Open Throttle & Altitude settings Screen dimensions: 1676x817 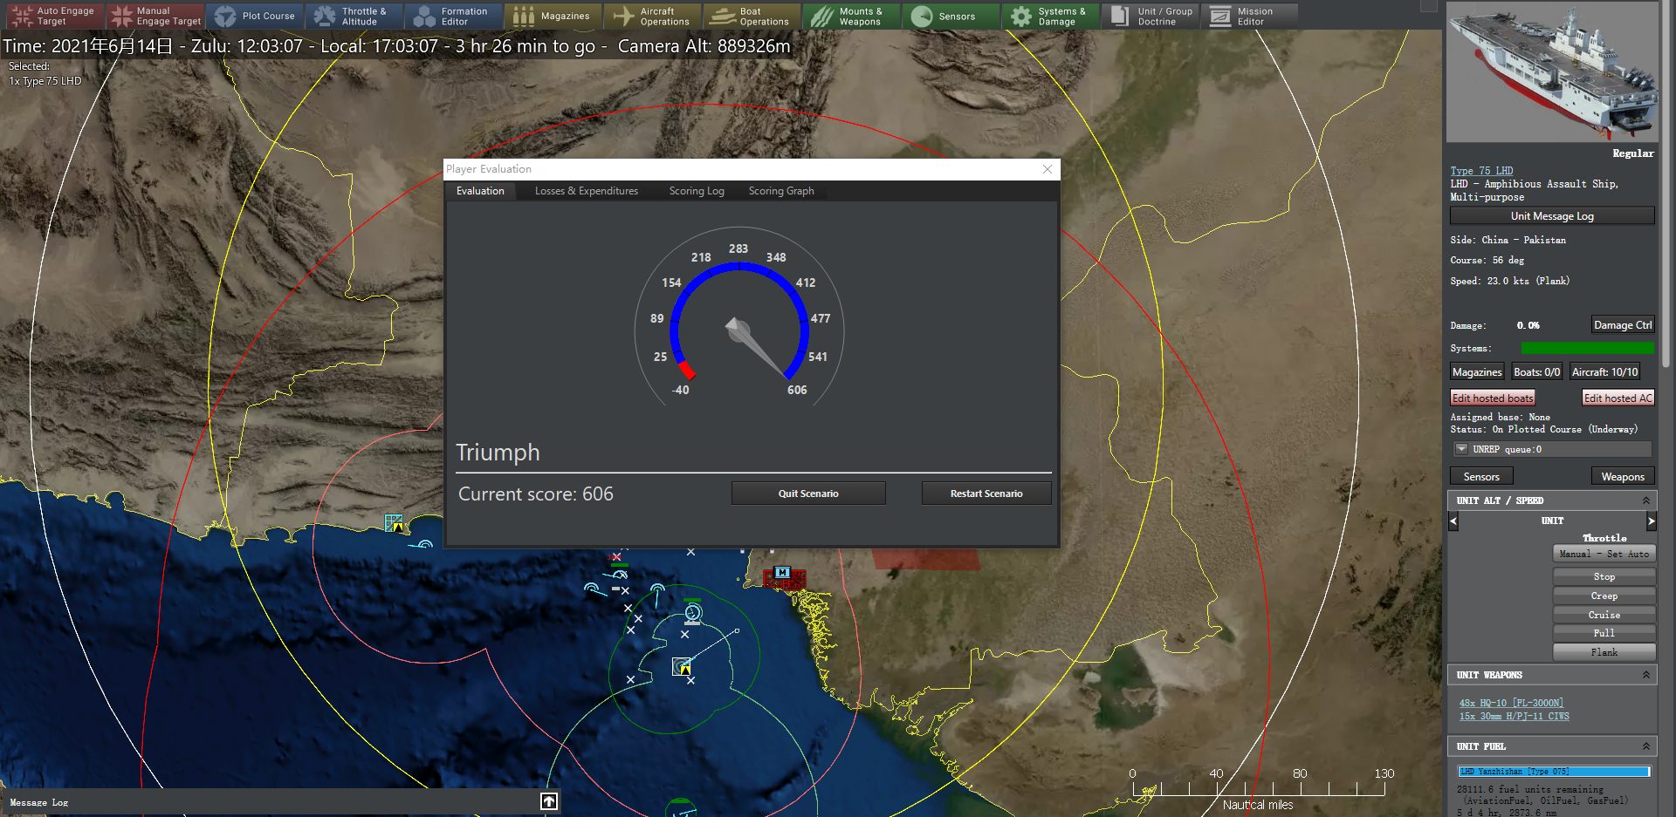click(354, 16)
